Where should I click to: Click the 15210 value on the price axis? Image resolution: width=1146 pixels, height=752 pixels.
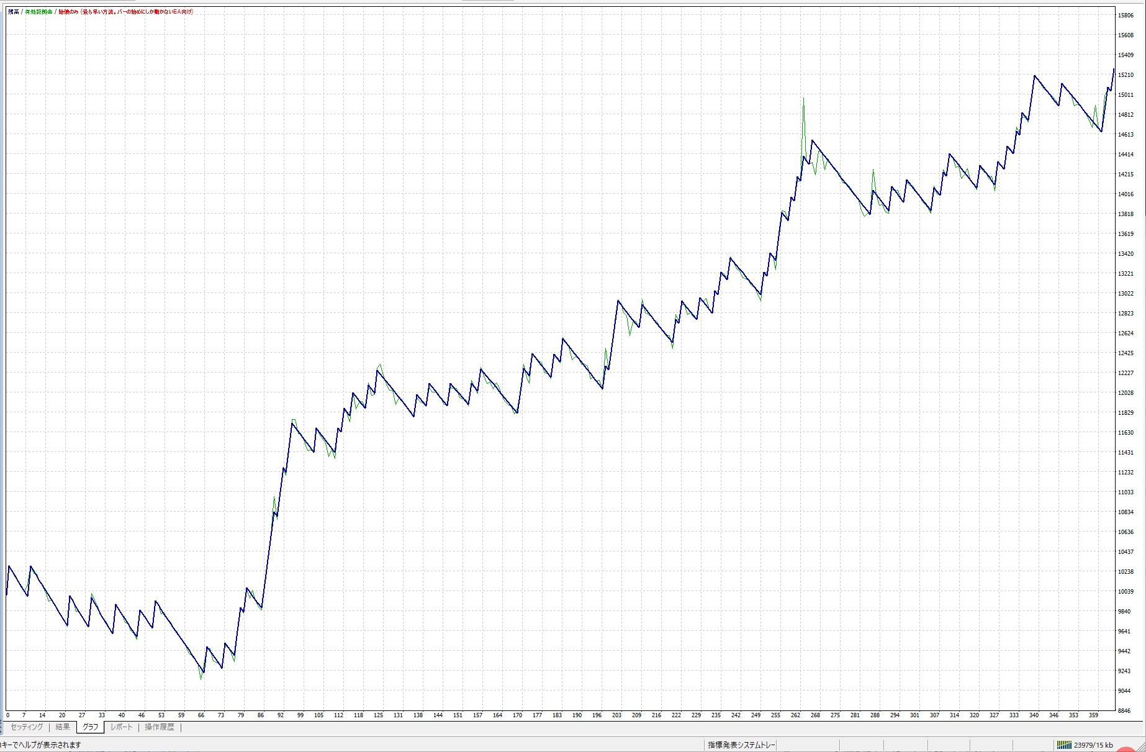coord(1126,75)
